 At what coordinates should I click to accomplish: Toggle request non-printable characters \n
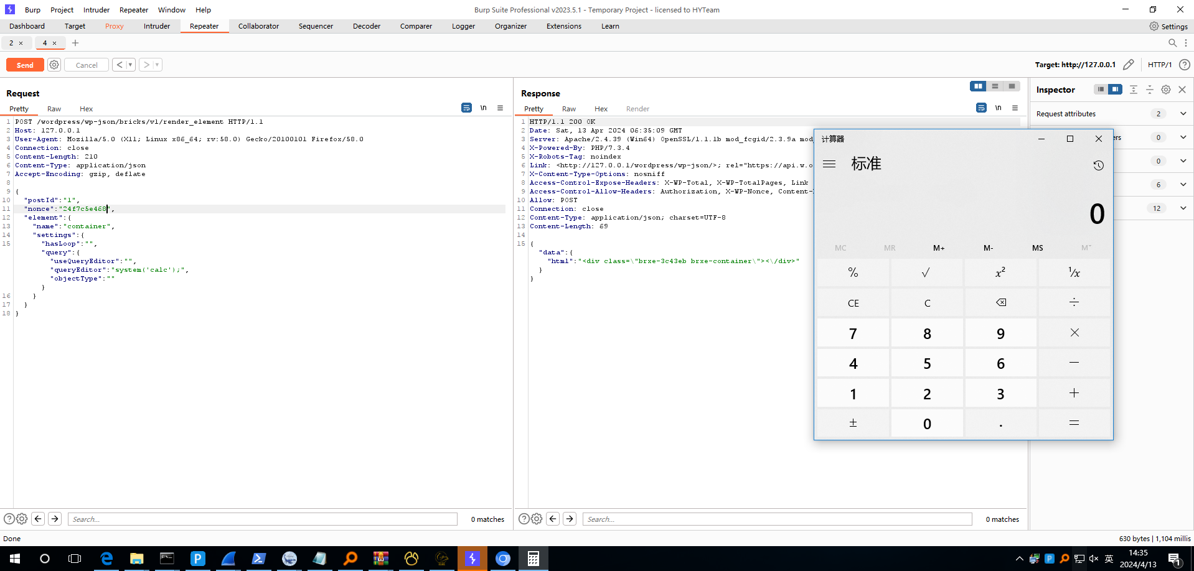click(483, 108)
